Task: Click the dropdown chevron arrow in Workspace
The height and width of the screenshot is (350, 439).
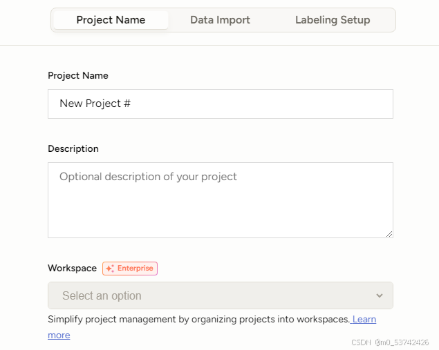Action: [379, 295]
